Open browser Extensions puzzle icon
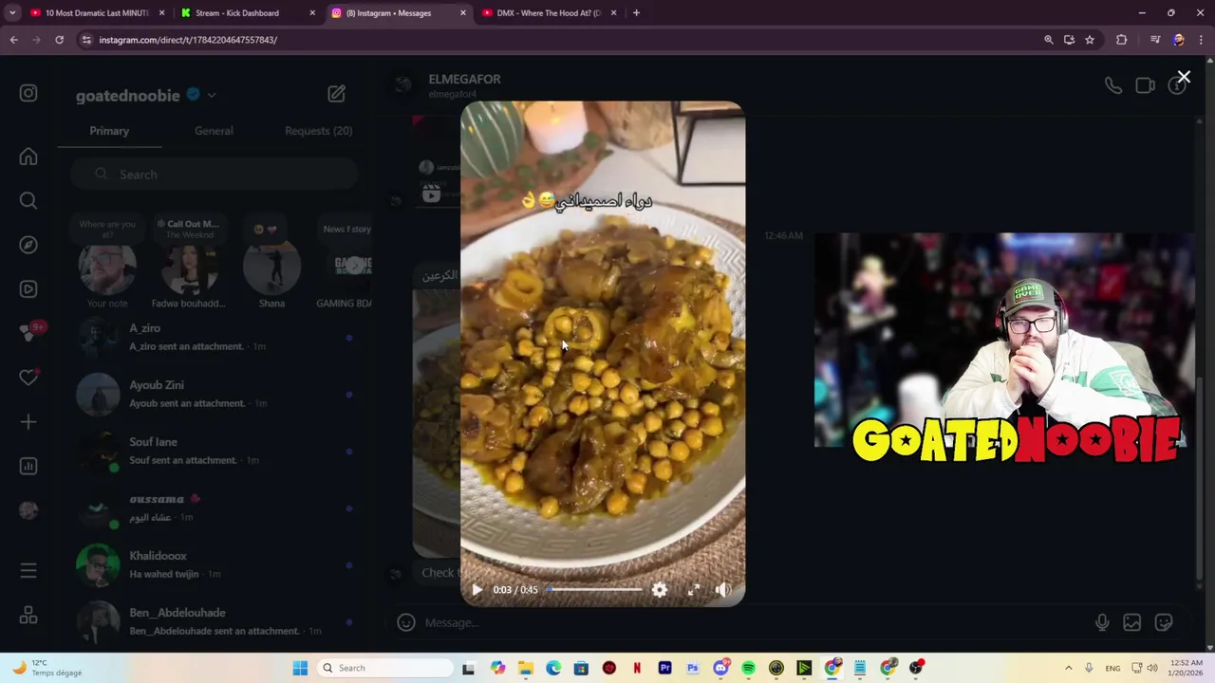This screenshot has width=1215, height=683. click(1122, 40)
